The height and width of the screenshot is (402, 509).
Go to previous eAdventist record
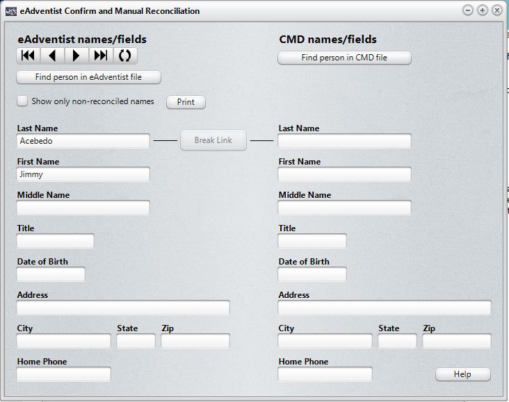pyautogui.click(x=53, y=56)
